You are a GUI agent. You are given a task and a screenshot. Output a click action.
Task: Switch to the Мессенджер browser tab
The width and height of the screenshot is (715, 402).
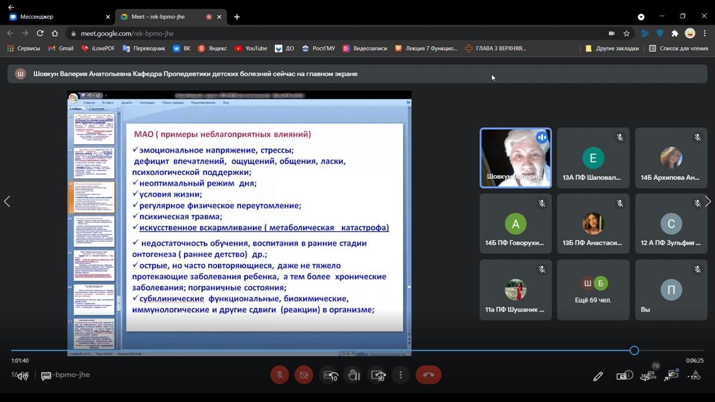point(59,17)
